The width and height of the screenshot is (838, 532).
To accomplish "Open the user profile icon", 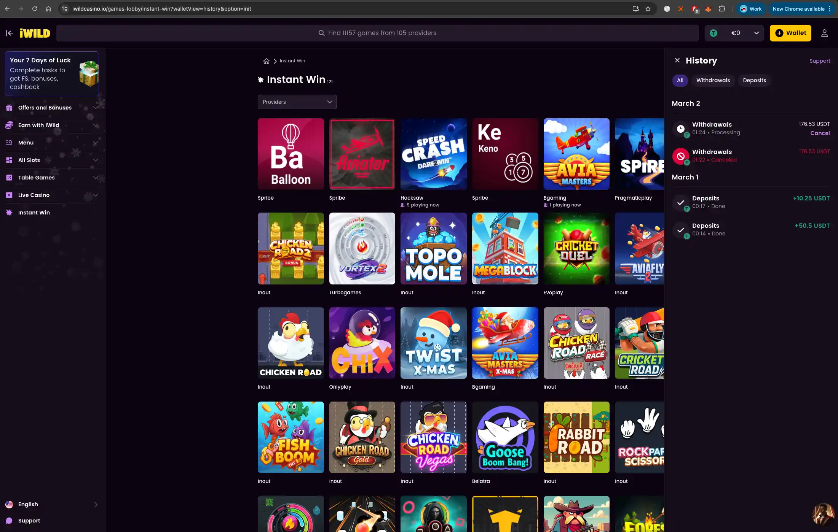I will (x=824, y=33).
